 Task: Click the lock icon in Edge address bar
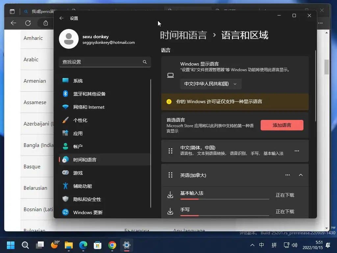(45, 23)
